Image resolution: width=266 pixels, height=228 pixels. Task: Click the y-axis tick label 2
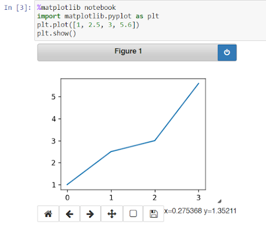(x=53, y=163)
